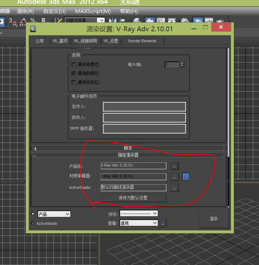Open the material editor icon

(185, 21)
